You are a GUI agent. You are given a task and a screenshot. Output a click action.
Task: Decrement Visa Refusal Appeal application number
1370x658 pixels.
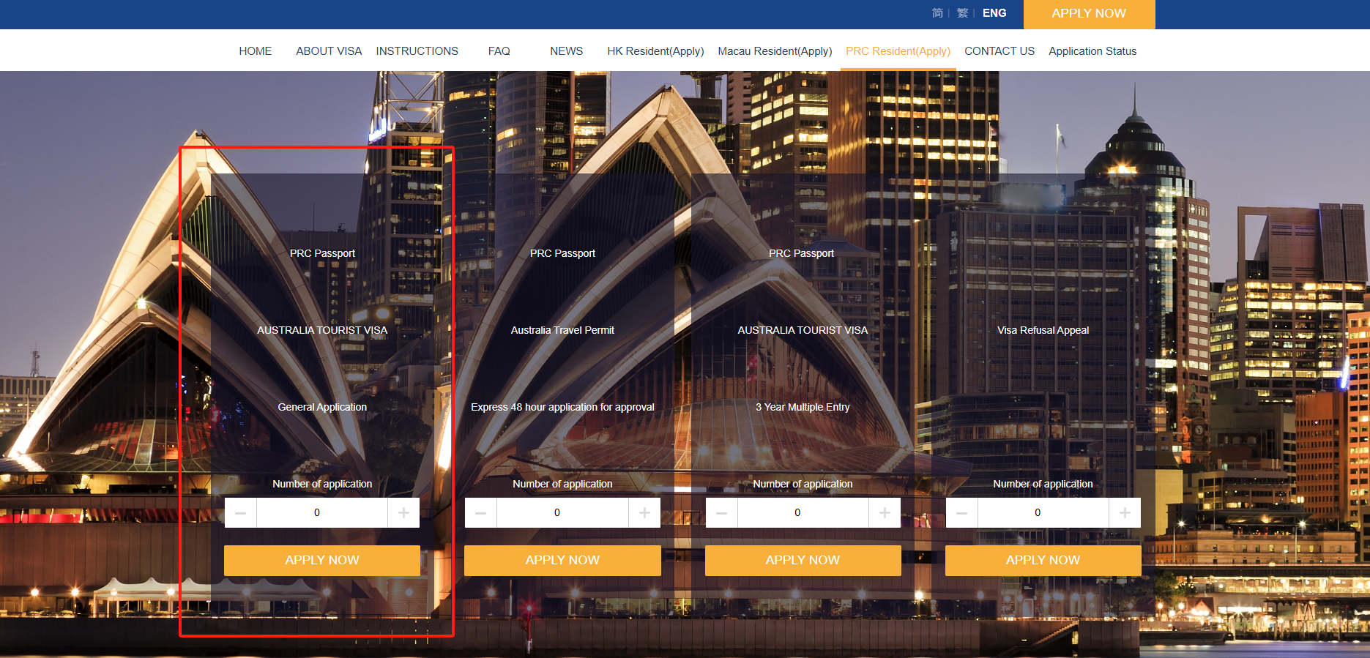click(961, 513)
